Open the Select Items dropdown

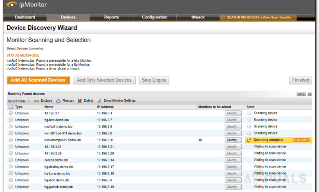(x=19, y=101)
